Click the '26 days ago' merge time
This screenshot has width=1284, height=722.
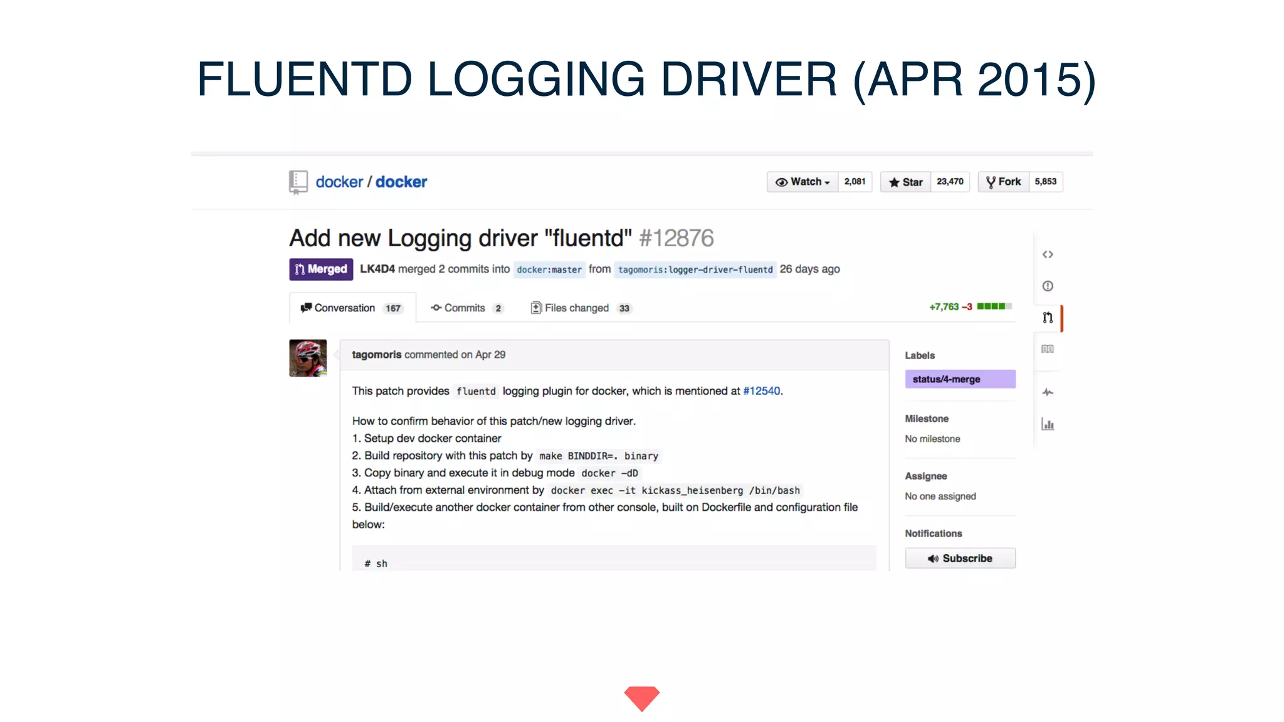(x=809, y=269)
